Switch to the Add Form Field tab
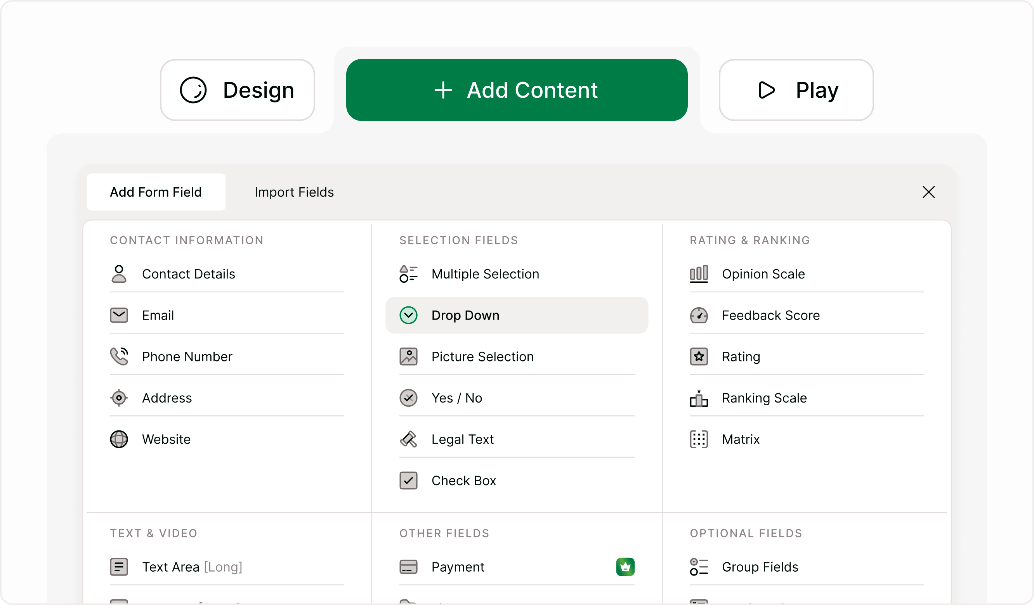 tap(156, 192)
